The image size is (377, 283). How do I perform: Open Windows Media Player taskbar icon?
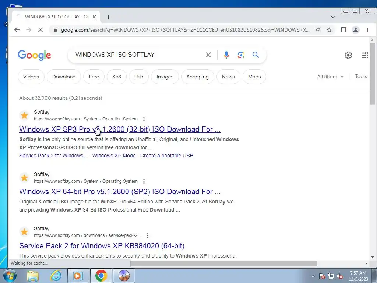point(78,276)
